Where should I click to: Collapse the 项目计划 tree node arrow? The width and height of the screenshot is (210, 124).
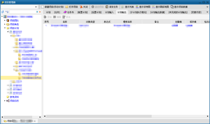[5, 28]
